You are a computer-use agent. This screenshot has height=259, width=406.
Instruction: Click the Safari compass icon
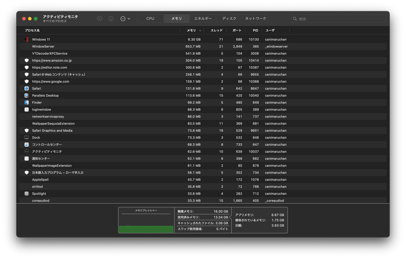pyautogui.click(x=26, y=88)
